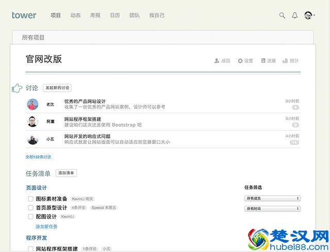This screenshot has height=252, width=330.
Task: Click the name 小五 in discussions
Action: [x=50, y=139]
